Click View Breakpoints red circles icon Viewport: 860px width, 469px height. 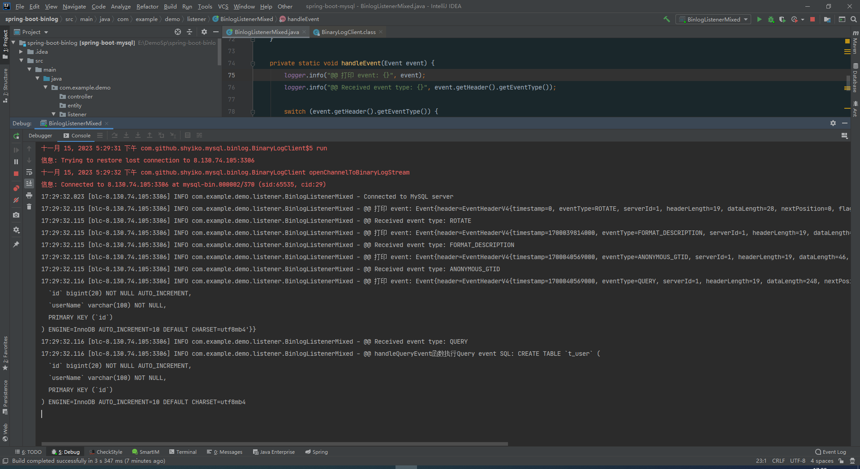tap(16, 188)
